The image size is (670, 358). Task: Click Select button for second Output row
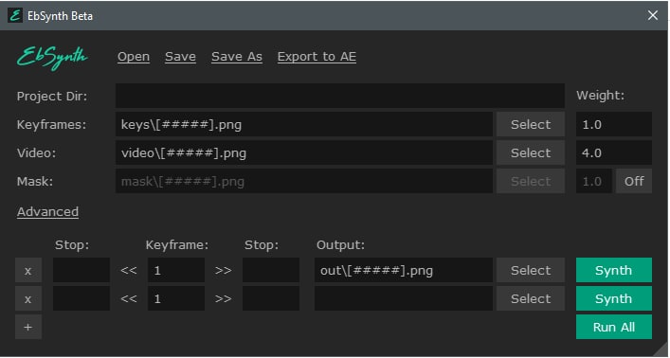click(531, 298)
